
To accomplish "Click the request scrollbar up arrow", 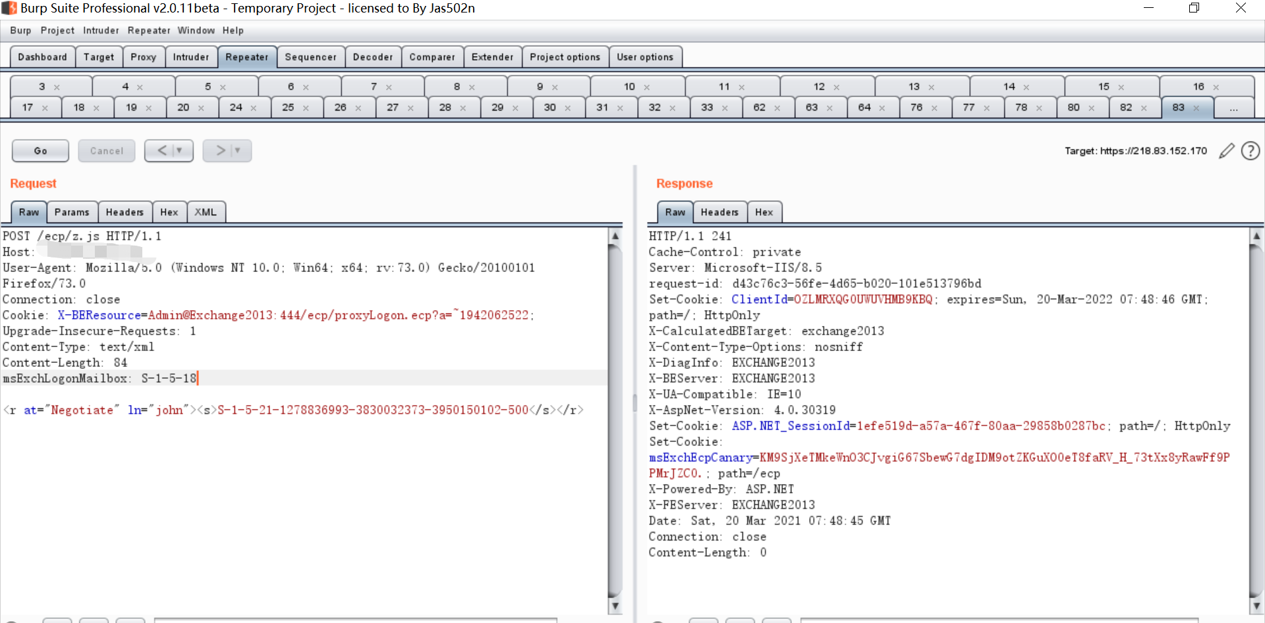I will click(x=615, y=236).
